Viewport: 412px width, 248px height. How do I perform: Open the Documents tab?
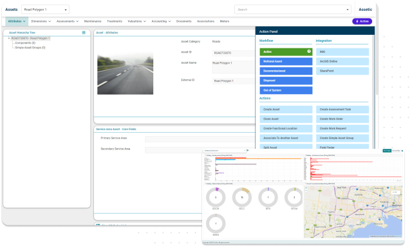pos(183,21)
